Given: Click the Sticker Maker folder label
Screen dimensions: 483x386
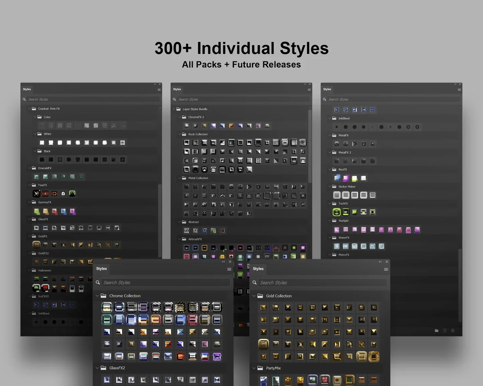Looking at the screenshot, I should coord(347,187).
